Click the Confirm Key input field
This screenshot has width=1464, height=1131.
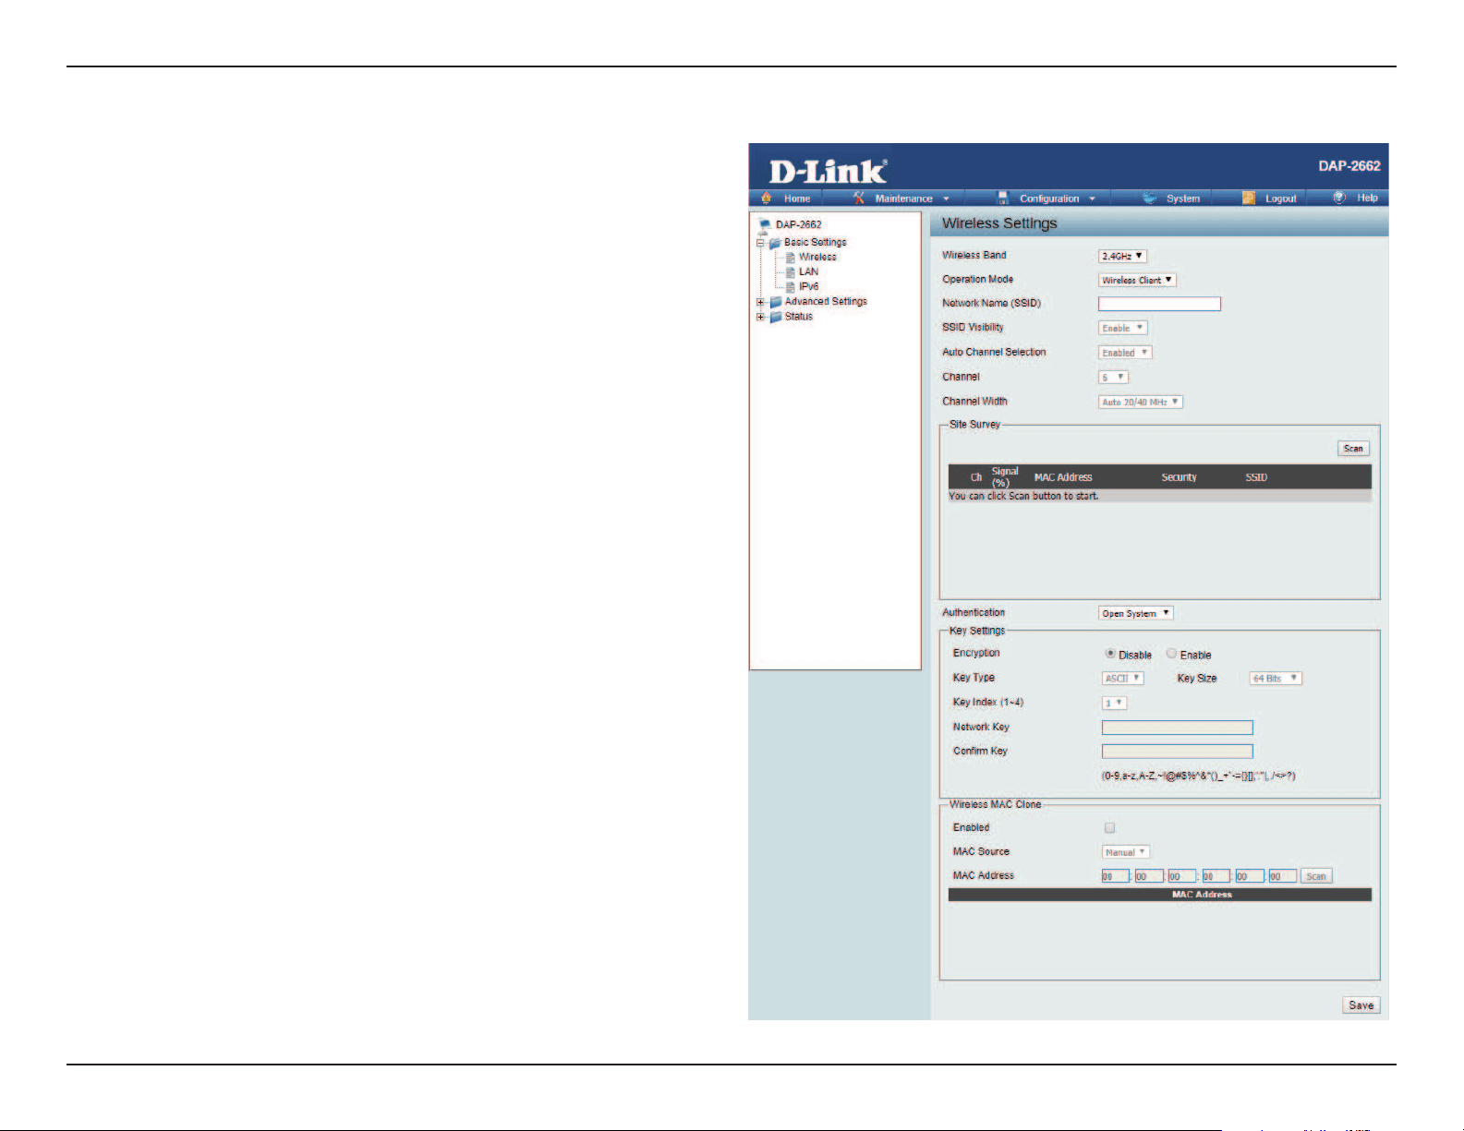pyautogui.click(x=1178, y=752)
